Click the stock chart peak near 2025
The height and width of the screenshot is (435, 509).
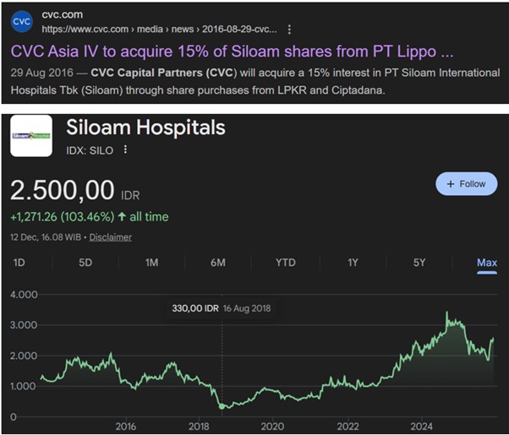[448, 313]
